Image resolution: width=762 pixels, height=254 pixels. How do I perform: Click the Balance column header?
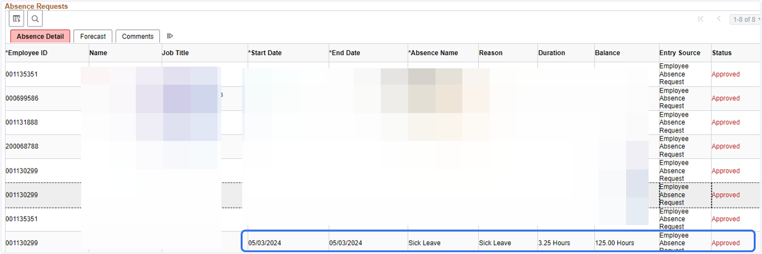(x=608, y=53)
